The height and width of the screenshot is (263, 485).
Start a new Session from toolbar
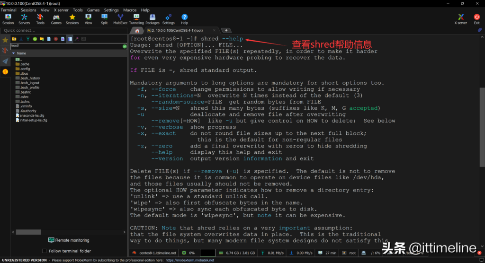[x=8, y=18]
